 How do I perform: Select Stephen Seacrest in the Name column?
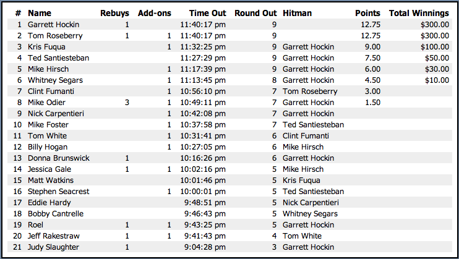[58, 191]
